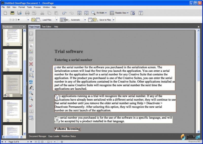Click the red circle play/record tool icon
This screenshot has height=144, width=203.
(31, 105)
